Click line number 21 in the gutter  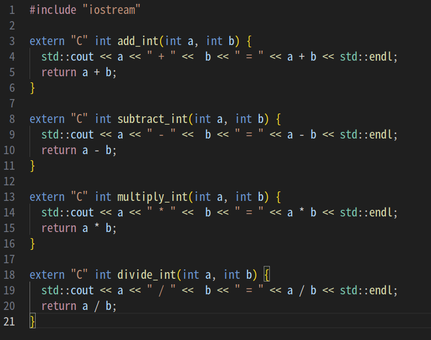click(x=9, y=322)
